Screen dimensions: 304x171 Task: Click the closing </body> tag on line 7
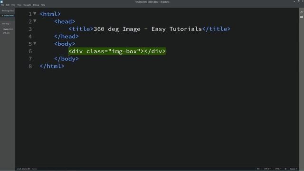pyautogui.click(x=66, y=59)
